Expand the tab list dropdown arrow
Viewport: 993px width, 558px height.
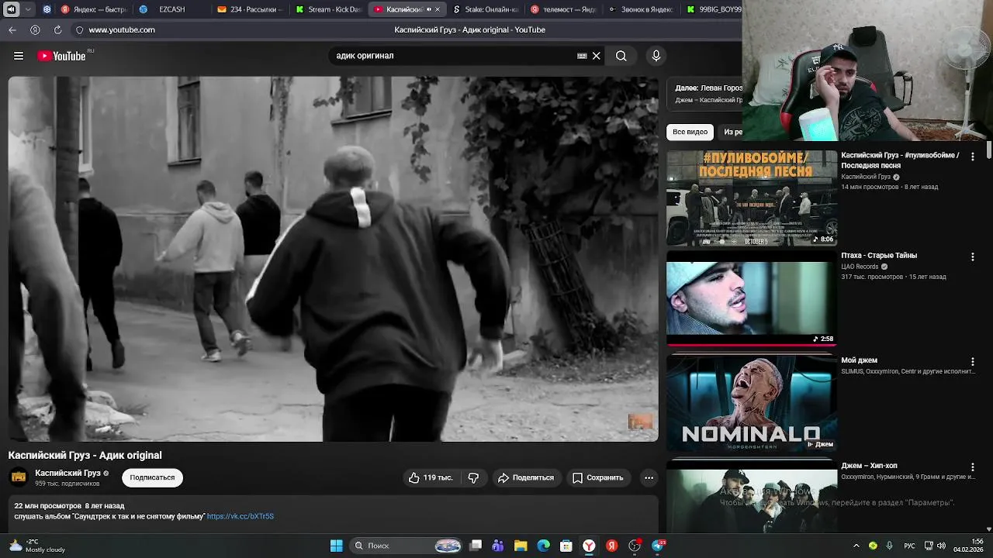tap(28, 9)
